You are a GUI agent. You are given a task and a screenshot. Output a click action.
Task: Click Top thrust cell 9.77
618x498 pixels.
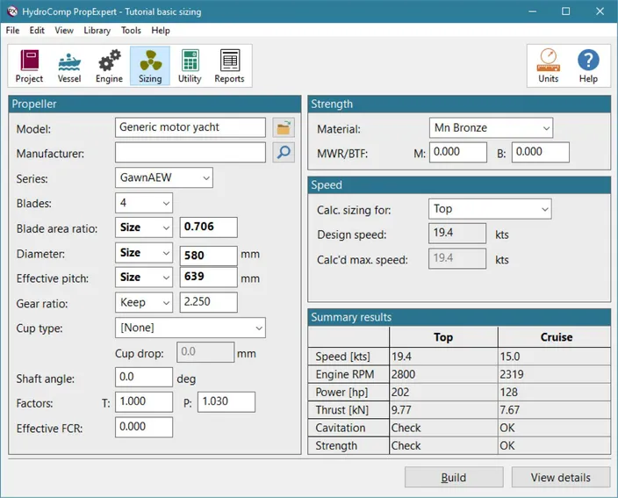point(443,409)
